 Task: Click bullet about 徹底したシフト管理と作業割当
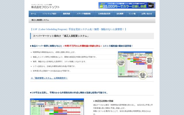click(x=65, y=57)
